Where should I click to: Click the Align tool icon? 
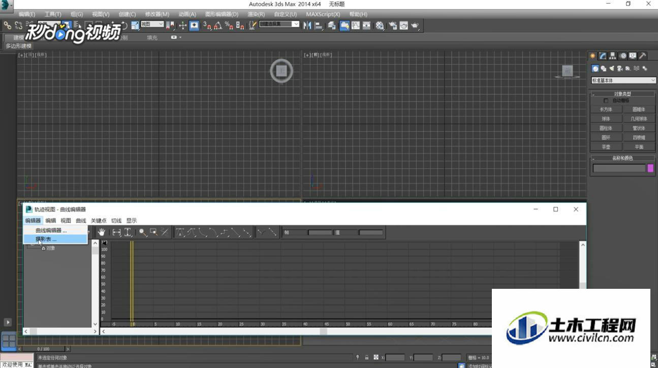pyautogui.click(x=319, y=25)
